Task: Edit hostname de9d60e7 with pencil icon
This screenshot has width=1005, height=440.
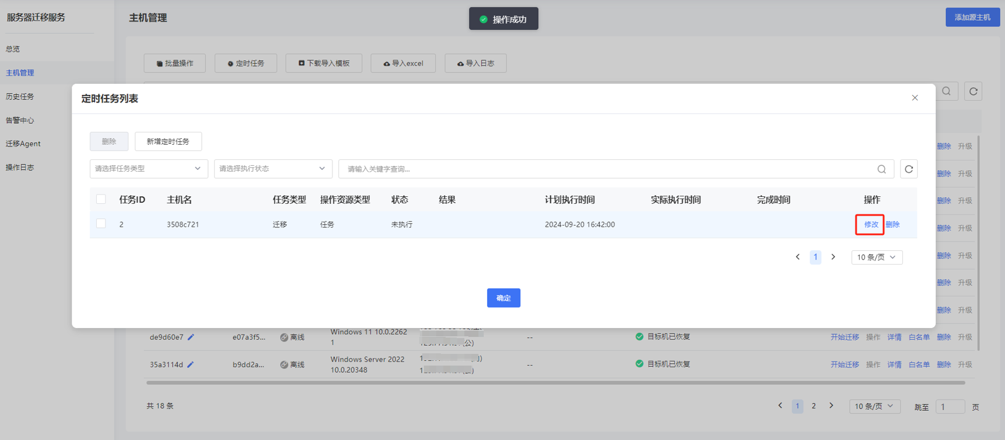Action: tap(191, 337)
